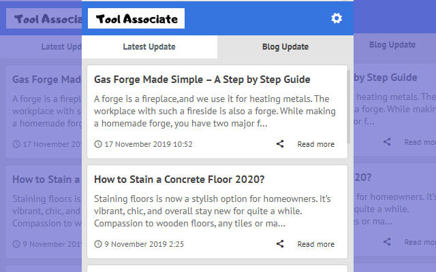436x272 pixels.
Task: Click the Tool Associate logo
Action: coord(137,18)
